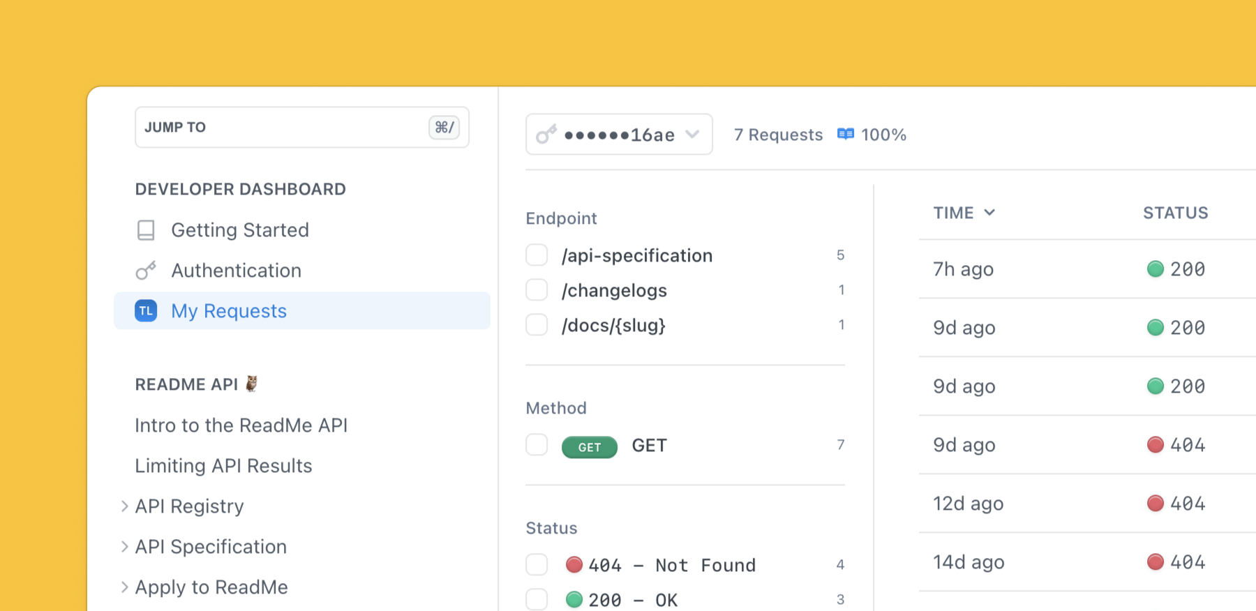Image resolution: width=1256 pixels, height=611 pixels.
Task: Sort by the TIME column chevron
Action: click(989, 213)
